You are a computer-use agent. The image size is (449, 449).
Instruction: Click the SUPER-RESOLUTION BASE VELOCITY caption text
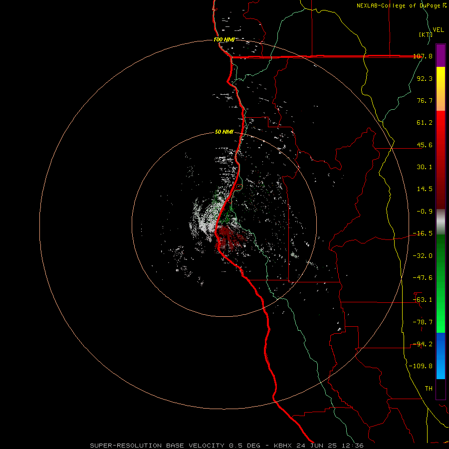pyautogui.click(x=157, y=446)
